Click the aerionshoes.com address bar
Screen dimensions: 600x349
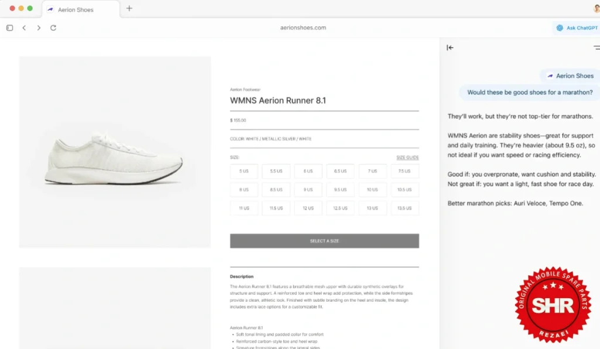coord(303,28)
